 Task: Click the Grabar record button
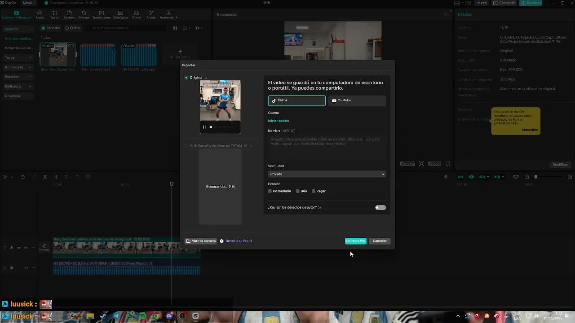point(73,28)
